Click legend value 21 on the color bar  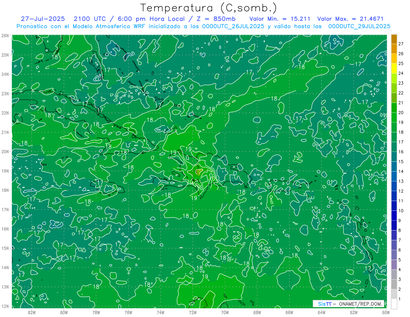401,103
